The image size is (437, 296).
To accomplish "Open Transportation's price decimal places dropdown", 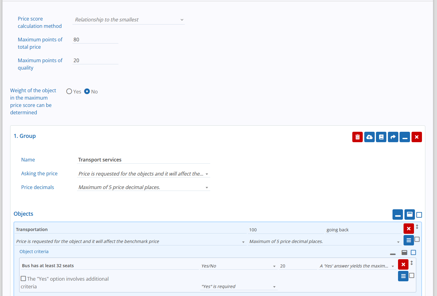I will tap(325, 241).
